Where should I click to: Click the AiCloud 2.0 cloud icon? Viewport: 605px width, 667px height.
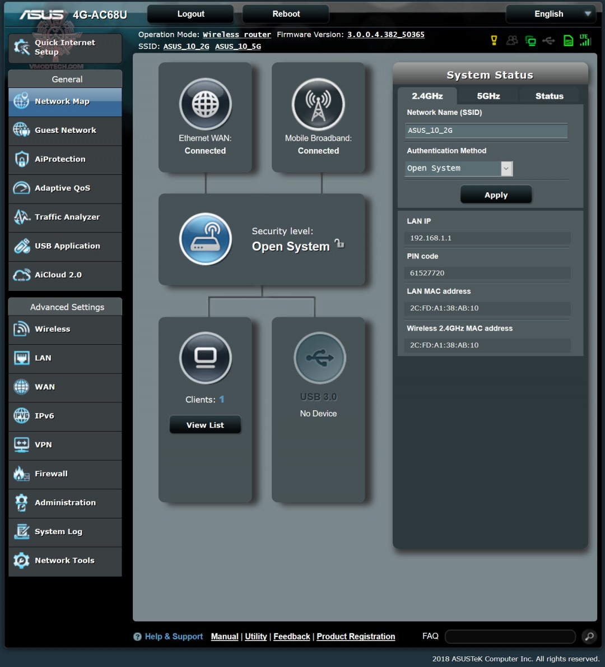coord(21,275)
